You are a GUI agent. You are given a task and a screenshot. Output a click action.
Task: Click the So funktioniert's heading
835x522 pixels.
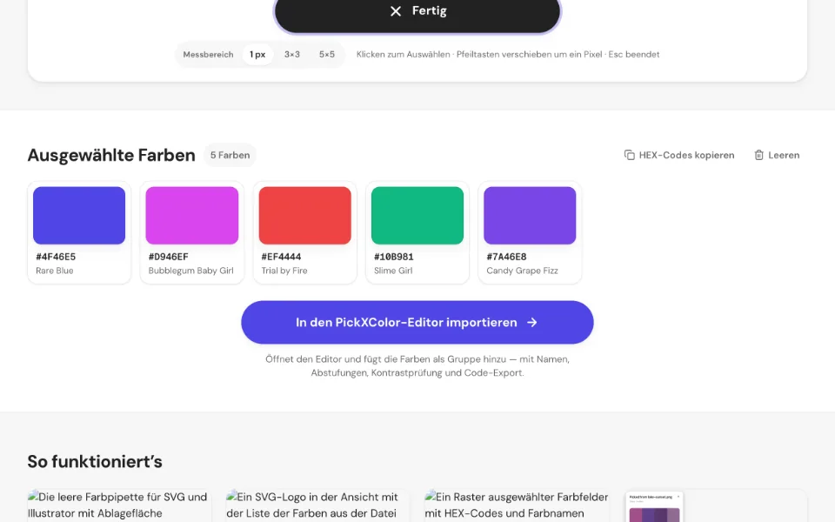pyautogui.click(x=95, y=461)
